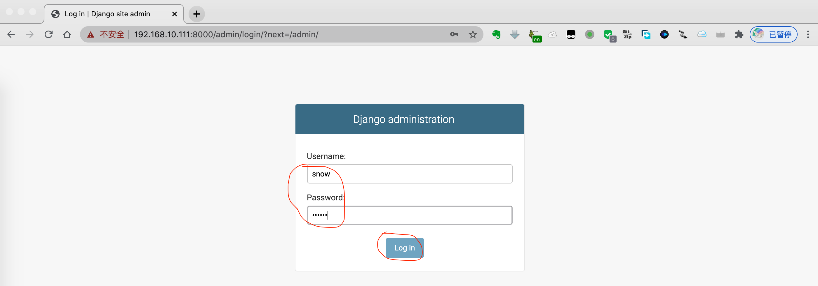This screenshot has width=818, height=286.
Task: Open the GitZip extension
Action: pyautogui.click(x=627, y=34)
